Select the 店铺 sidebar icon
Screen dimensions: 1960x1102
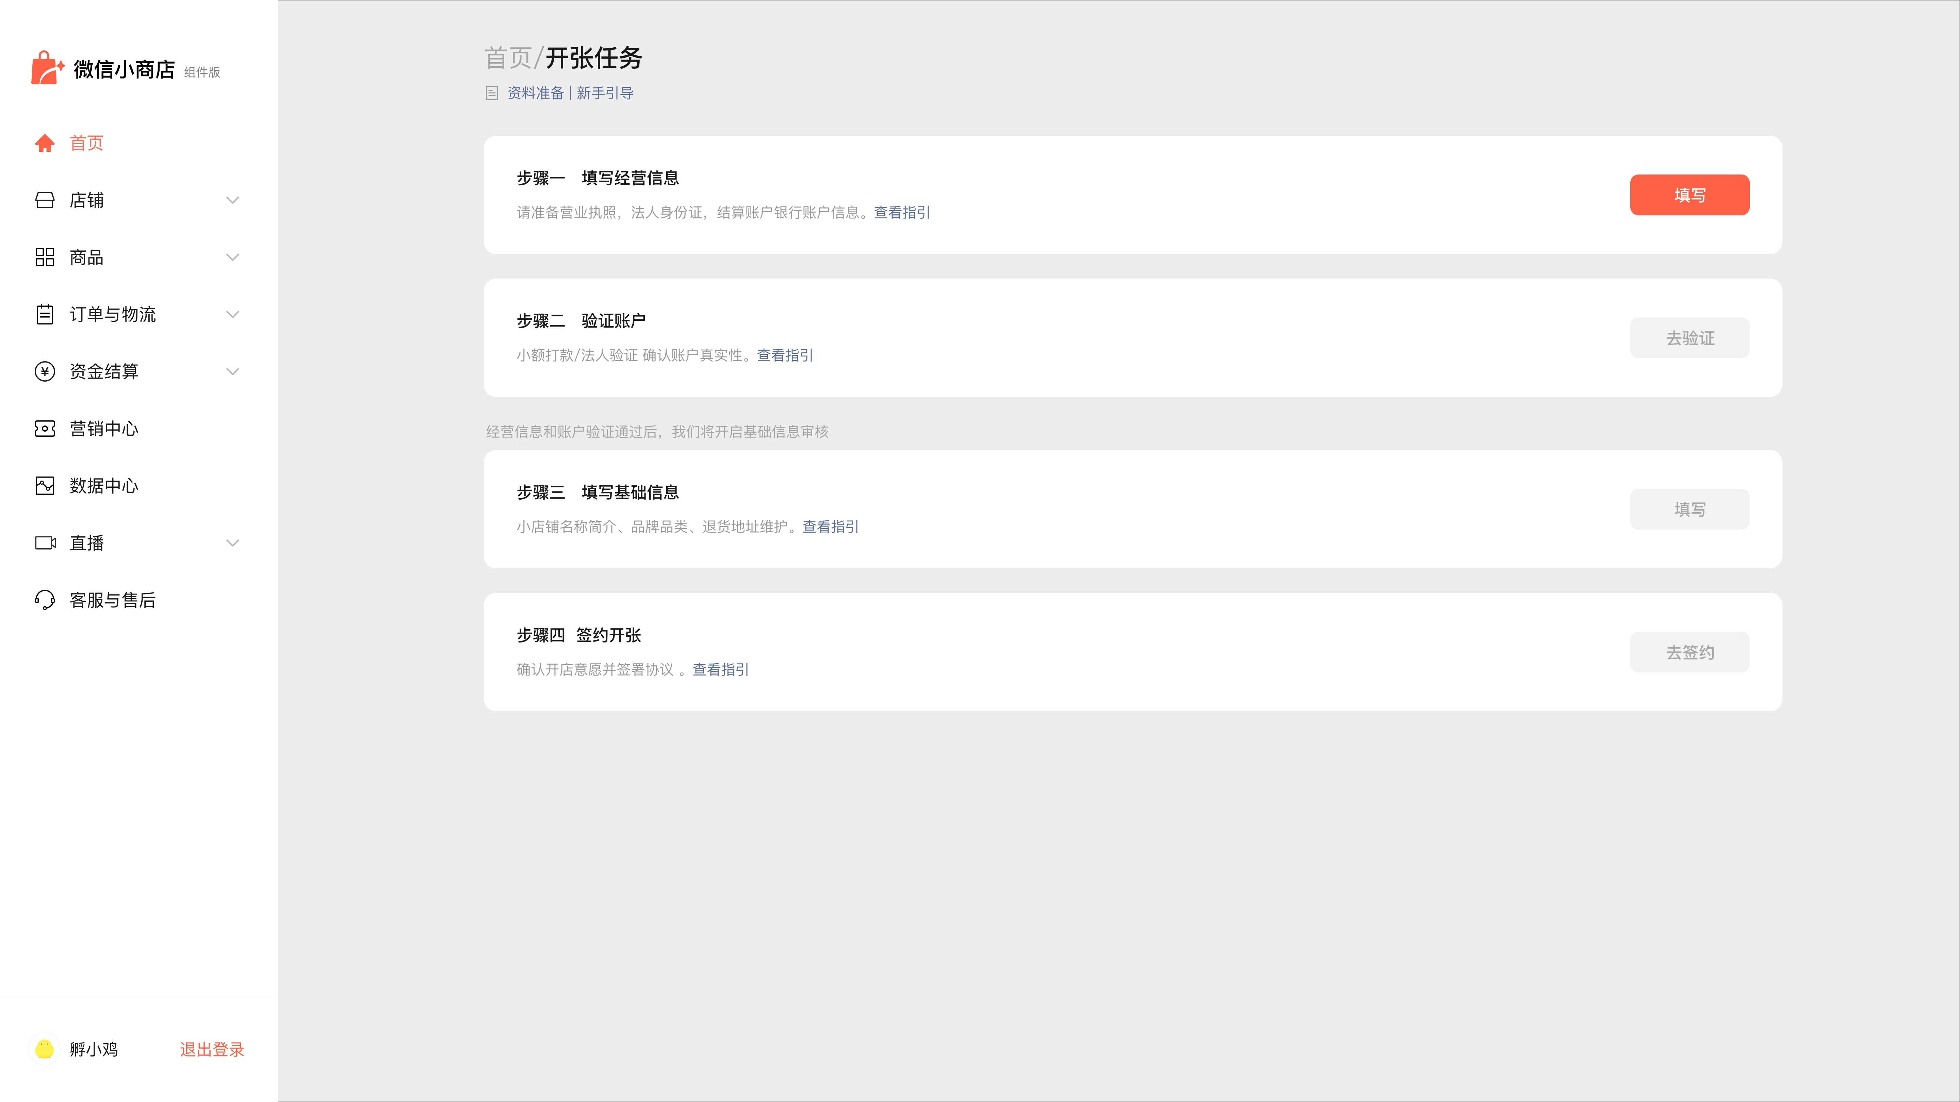tap(44, 200)
